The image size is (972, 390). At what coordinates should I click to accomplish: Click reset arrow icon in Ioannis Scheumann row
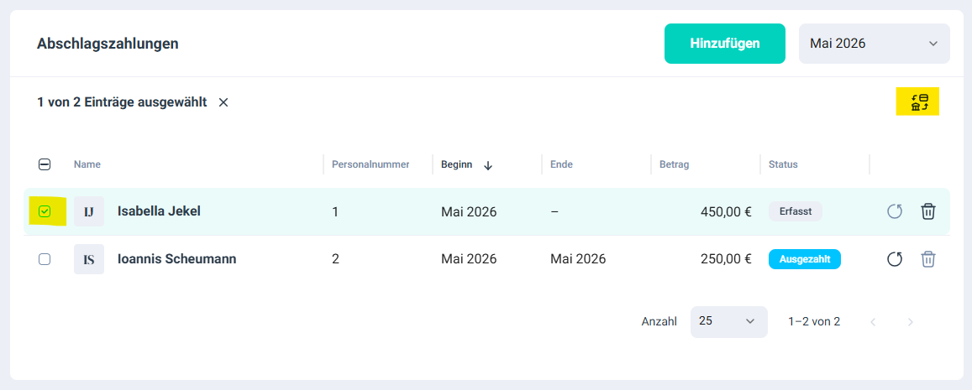[x=895, y=259]
